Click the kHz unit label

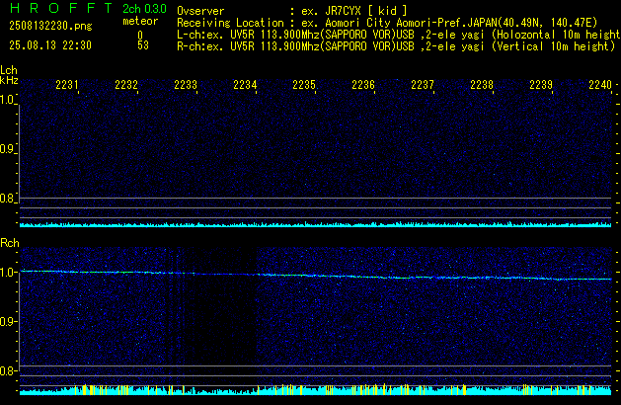coord(9,80)
